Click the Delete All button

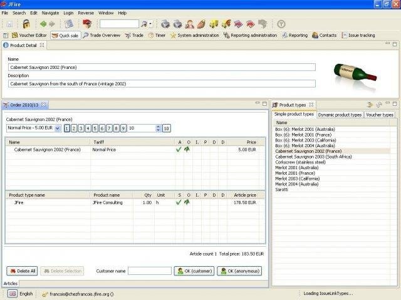(23, 271)
